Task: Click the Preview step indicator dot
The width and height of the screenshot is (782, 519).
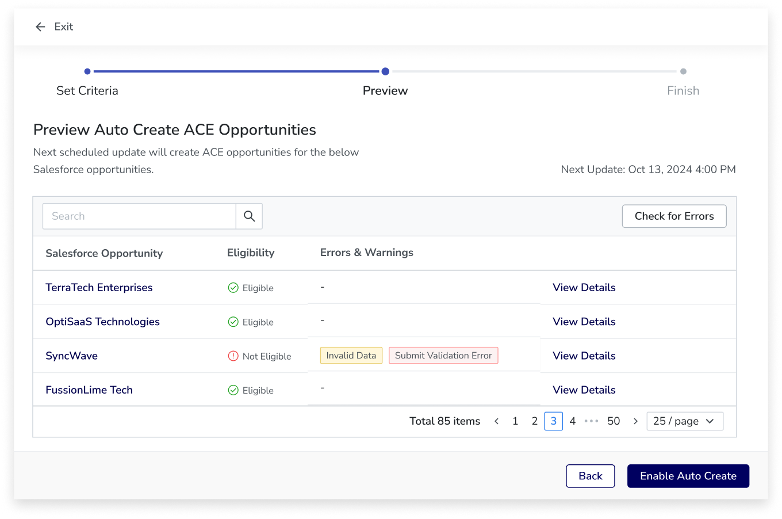Action: coord(385,71)
